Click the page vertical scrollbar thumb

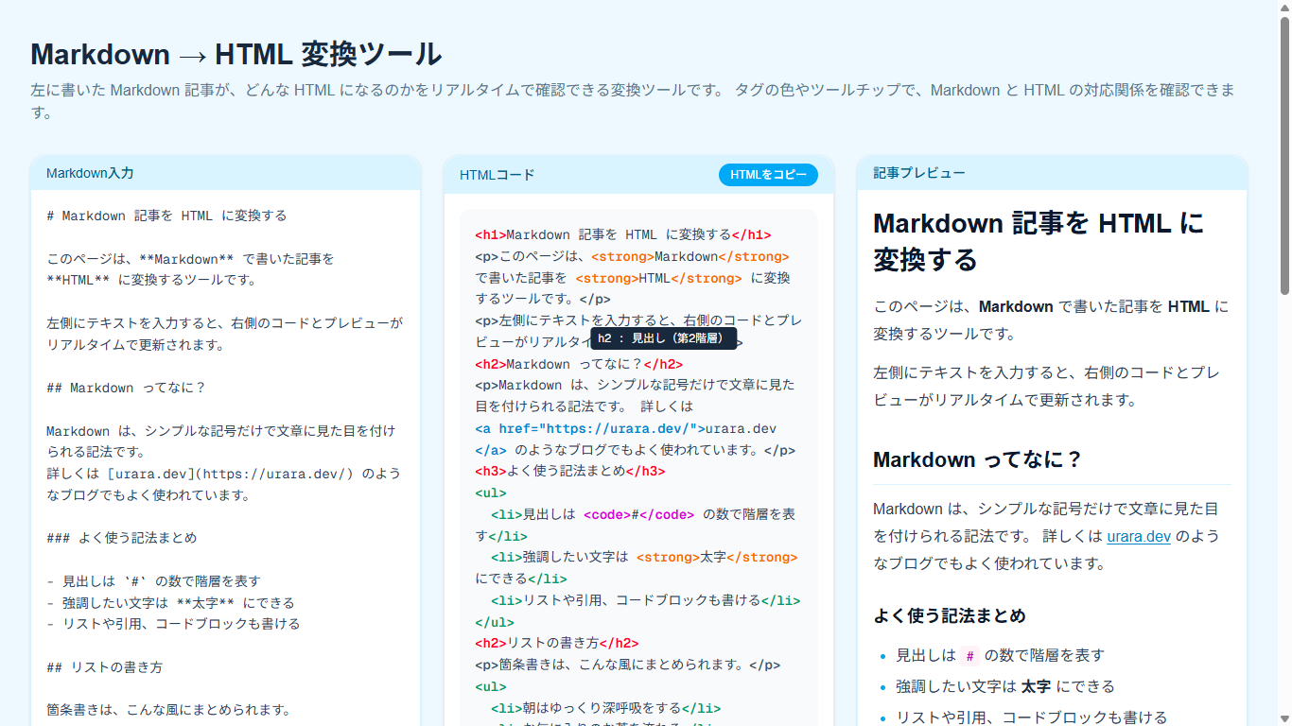click(x=1284, y=154)
